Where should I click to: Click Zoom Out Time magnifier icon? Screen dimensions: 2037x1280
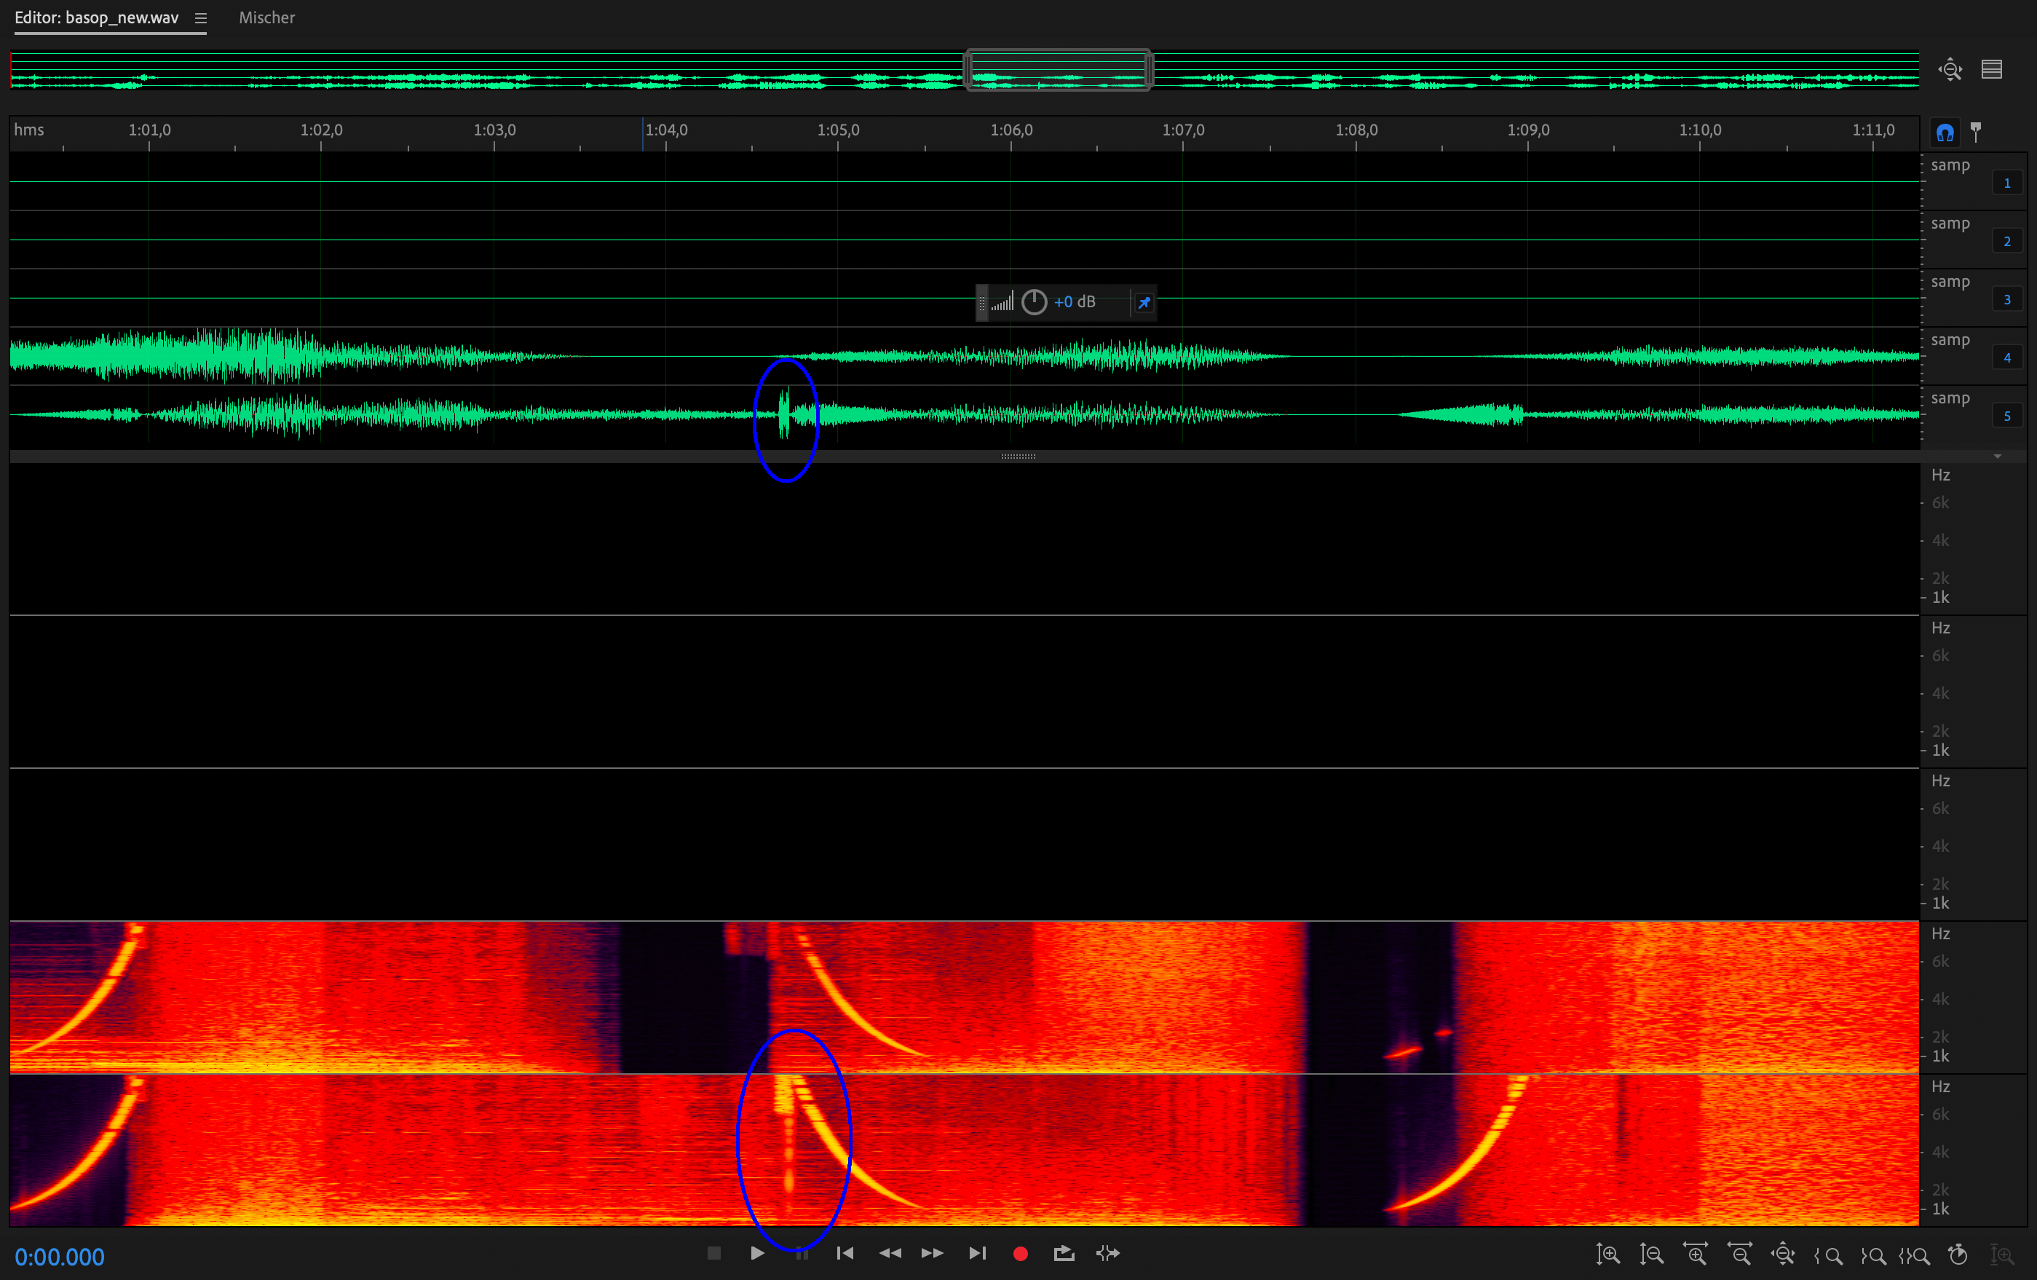click(x=1739, y=1254)
